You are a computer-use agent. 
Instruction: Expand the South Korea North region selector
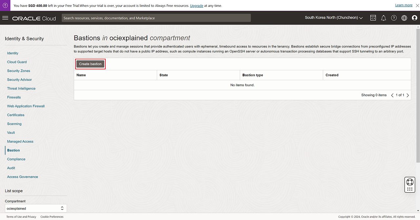333,18
